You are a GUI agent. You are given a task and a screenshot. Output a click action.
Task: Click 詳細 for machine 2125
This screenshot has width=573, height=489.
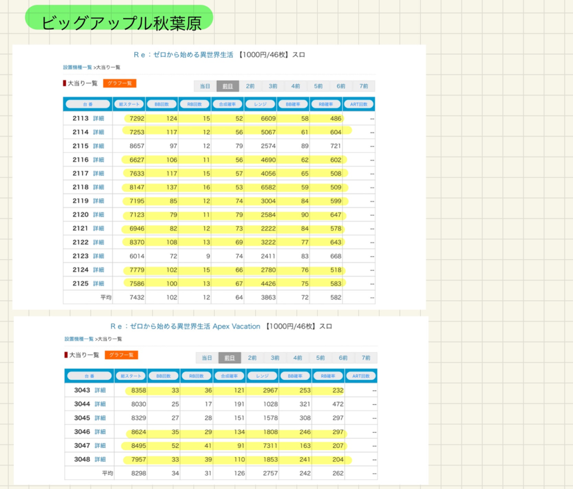click(x=98, y=283)
